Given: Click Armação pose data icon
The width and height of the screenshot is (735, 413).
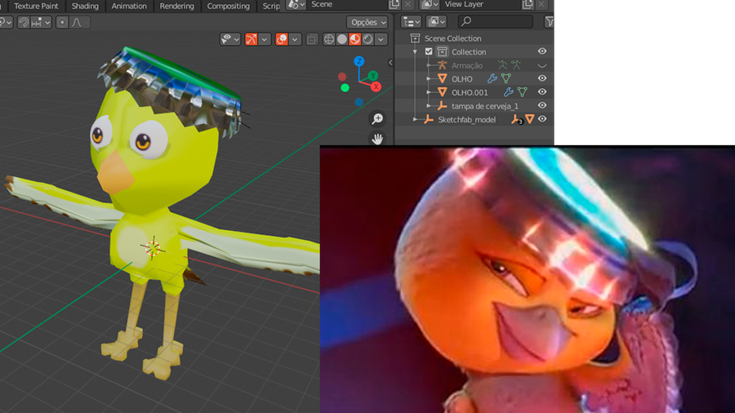Looking at the screenshot, I should click(502, 65).
